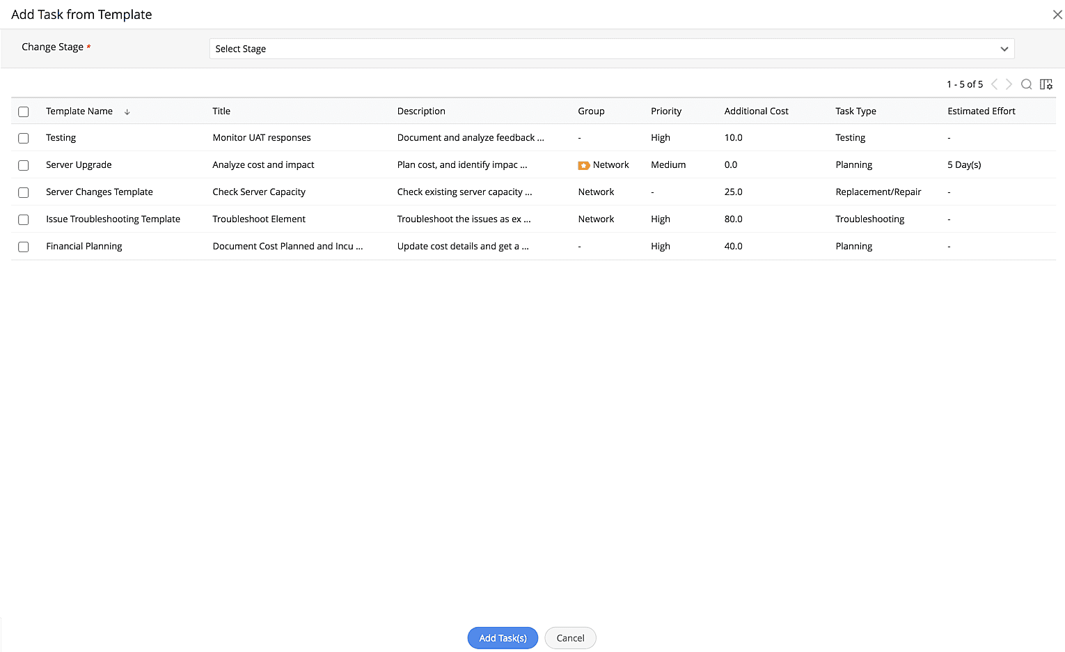The image size is (1065, 652).
Task: Close the Add Task from Template dialog
Action: click(x=1057, y=15)
